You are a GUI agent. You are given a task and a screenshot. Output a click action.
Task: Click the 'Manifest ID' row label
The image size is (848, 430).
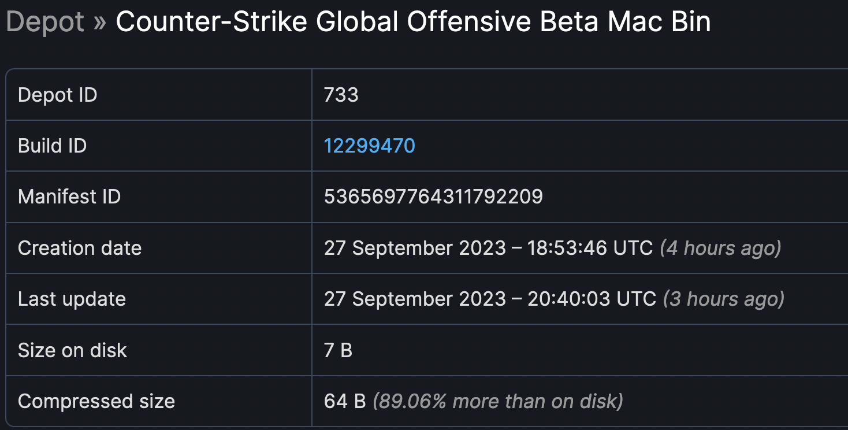(69, 197)
